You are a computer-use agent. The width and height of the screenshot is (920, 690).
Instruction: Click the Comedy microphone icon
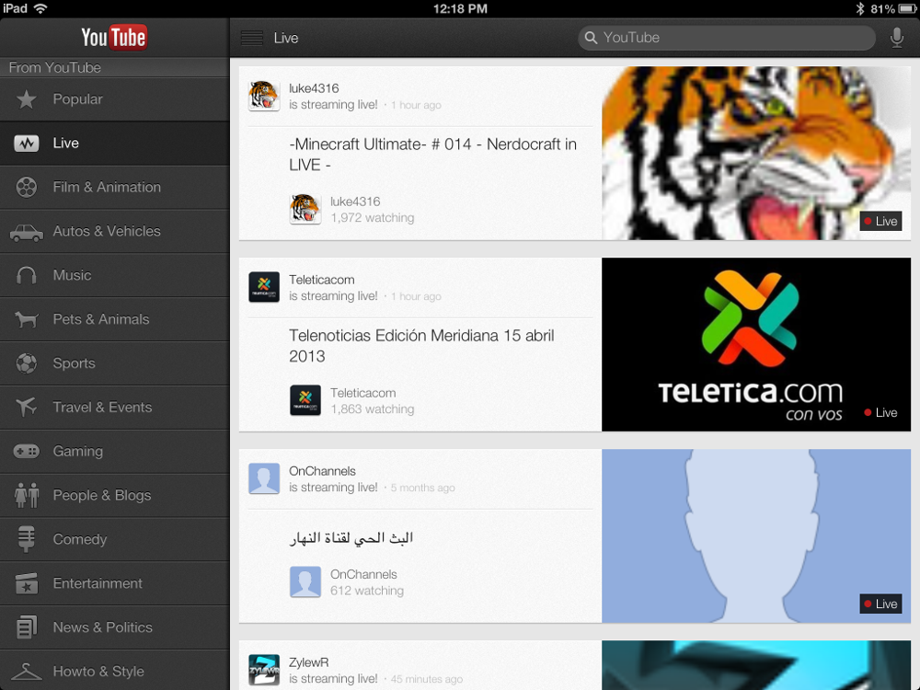pos(27,539)
